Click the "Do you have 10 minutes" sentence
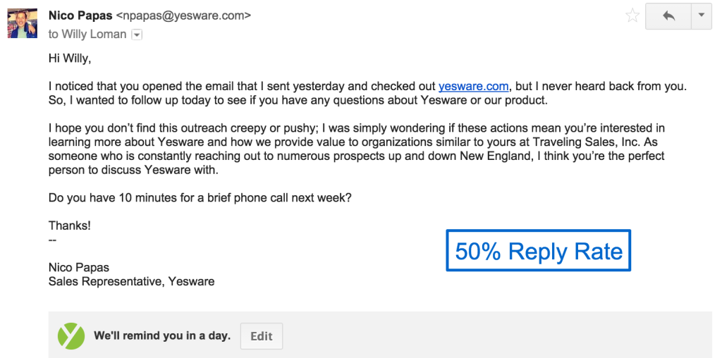This screenshot has height=358, width=722. coord(200,198)
